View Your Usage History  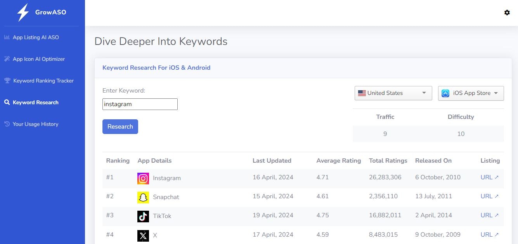[35, 124]
